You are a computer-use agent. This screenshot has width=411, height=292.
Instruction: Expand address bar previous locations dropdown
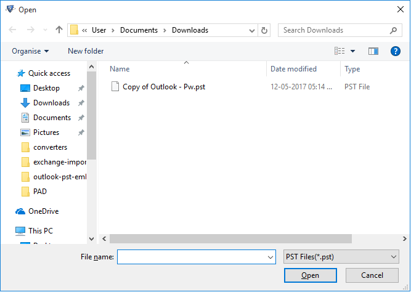[252, 30]
